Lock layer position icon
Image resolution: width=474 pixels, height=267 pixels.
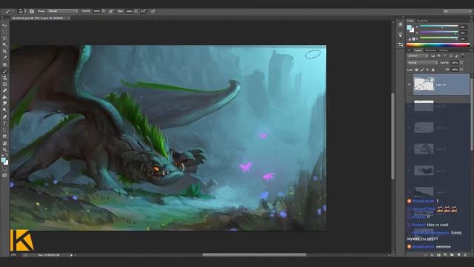(427, 70)
